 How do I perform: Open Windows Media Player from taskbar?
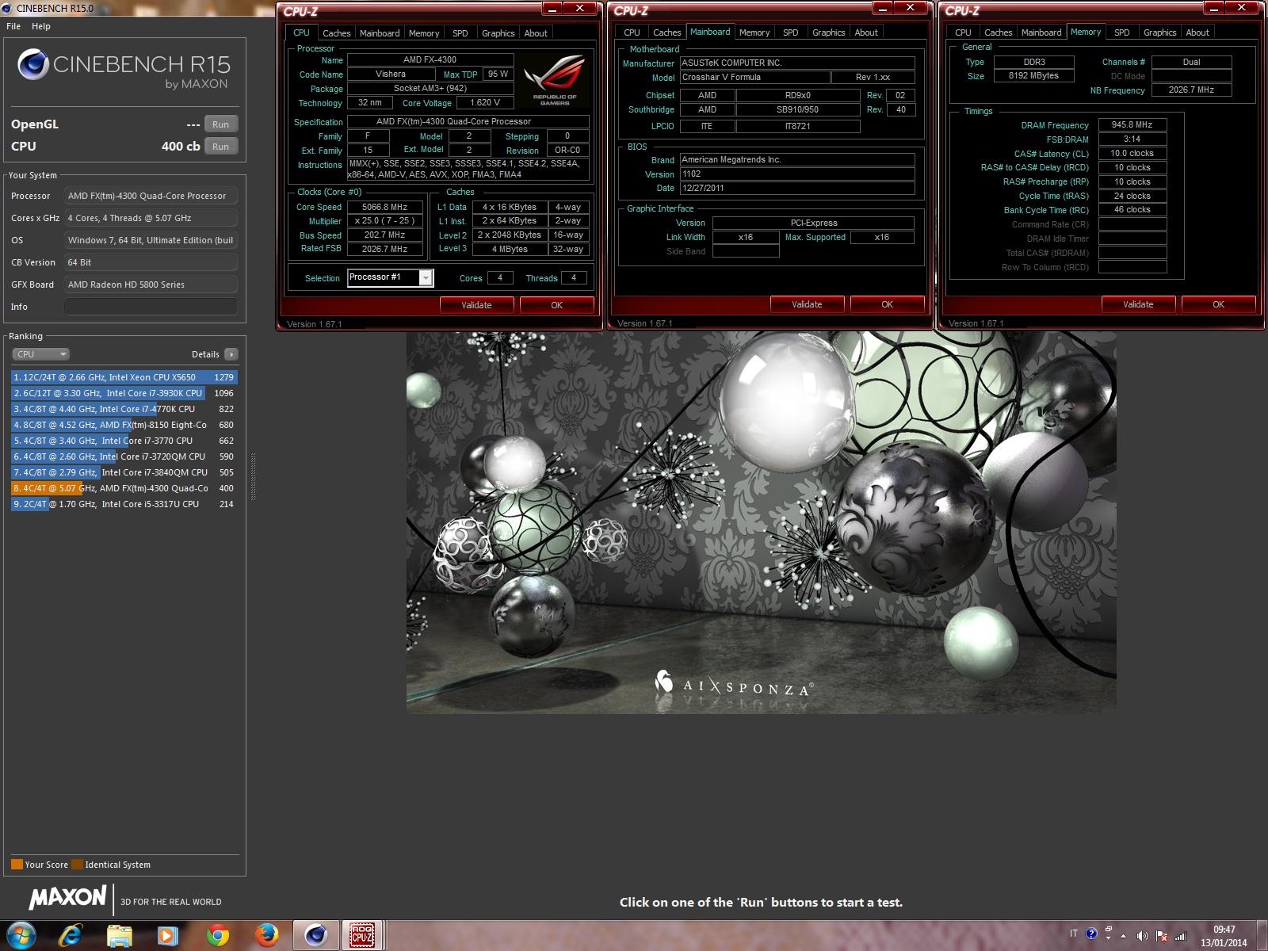tap(168, 936)
